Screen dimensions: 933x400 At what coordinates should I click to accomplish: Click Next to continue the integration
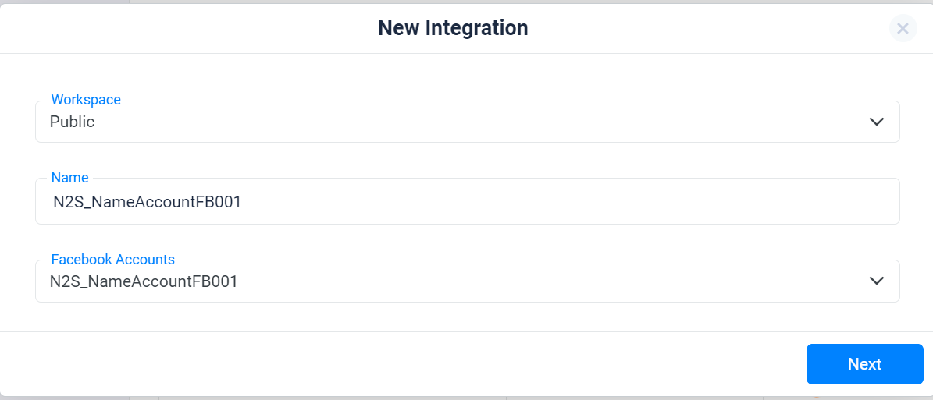pyautogui.click(x=864, y=364)
